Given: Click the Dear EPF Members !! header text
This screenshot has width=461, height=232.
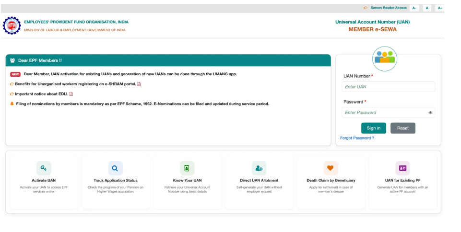Looking at the screenshot, I should tap(40, 60).
